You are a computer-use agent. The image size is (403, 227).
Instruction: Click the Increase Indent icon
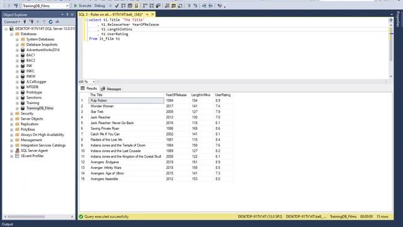210,6
